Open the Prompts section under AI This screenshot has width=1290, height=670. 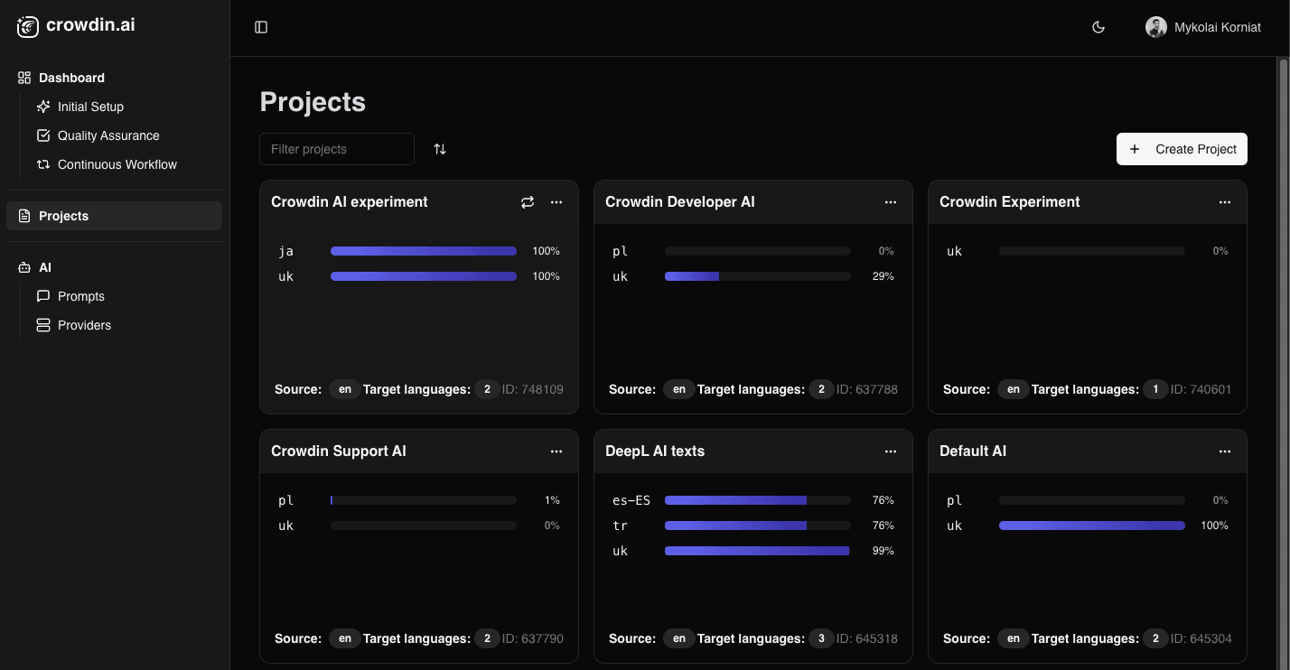80,296
